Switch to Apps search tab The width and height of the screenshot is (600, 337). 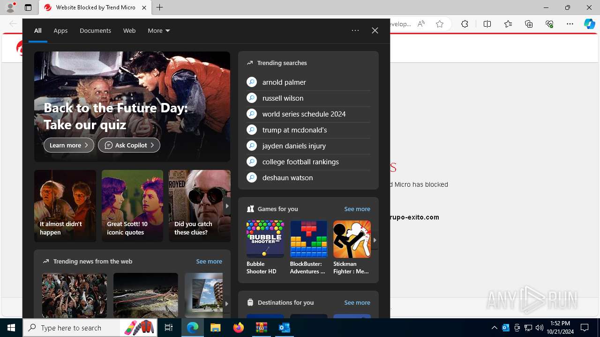60,30
